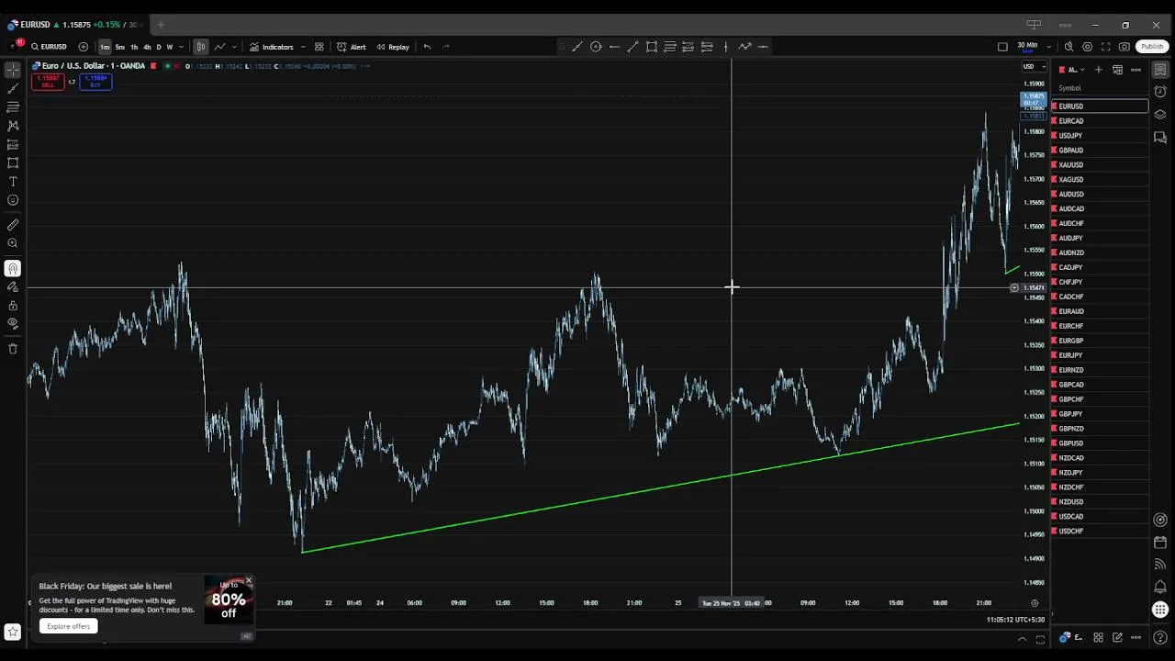Image resolution: width=1175 pixels, height=661 pixels.
Task: Start bar Replay mode
Action: coord(393,47)
